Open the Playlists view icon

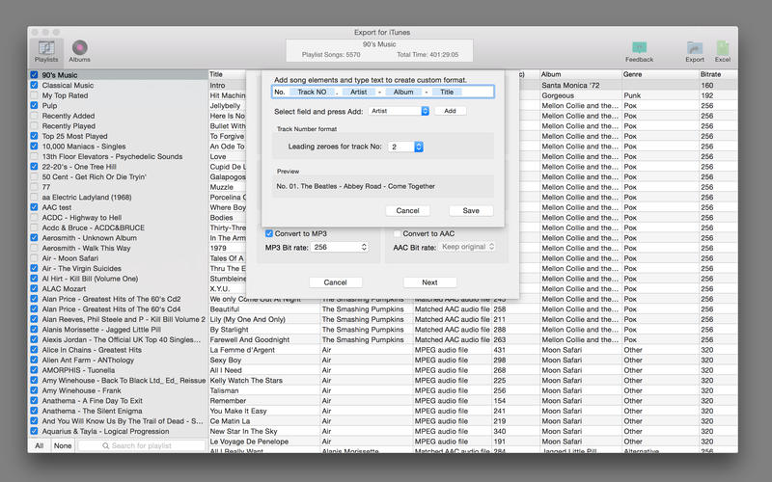[x=46, y=51]
